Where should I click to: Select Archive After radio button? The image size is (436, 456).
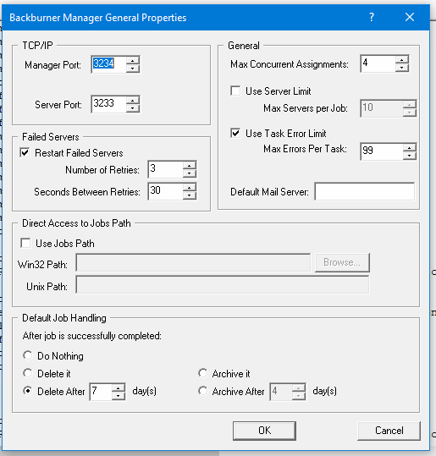point(202,391)
